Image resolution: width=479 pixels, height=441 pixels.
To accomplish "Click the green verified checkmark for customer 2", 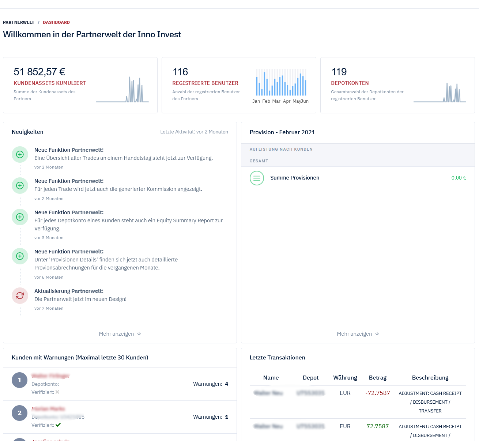I will coord(58,425).
